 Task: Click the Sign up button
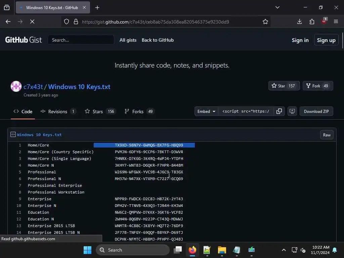point(326,40)
